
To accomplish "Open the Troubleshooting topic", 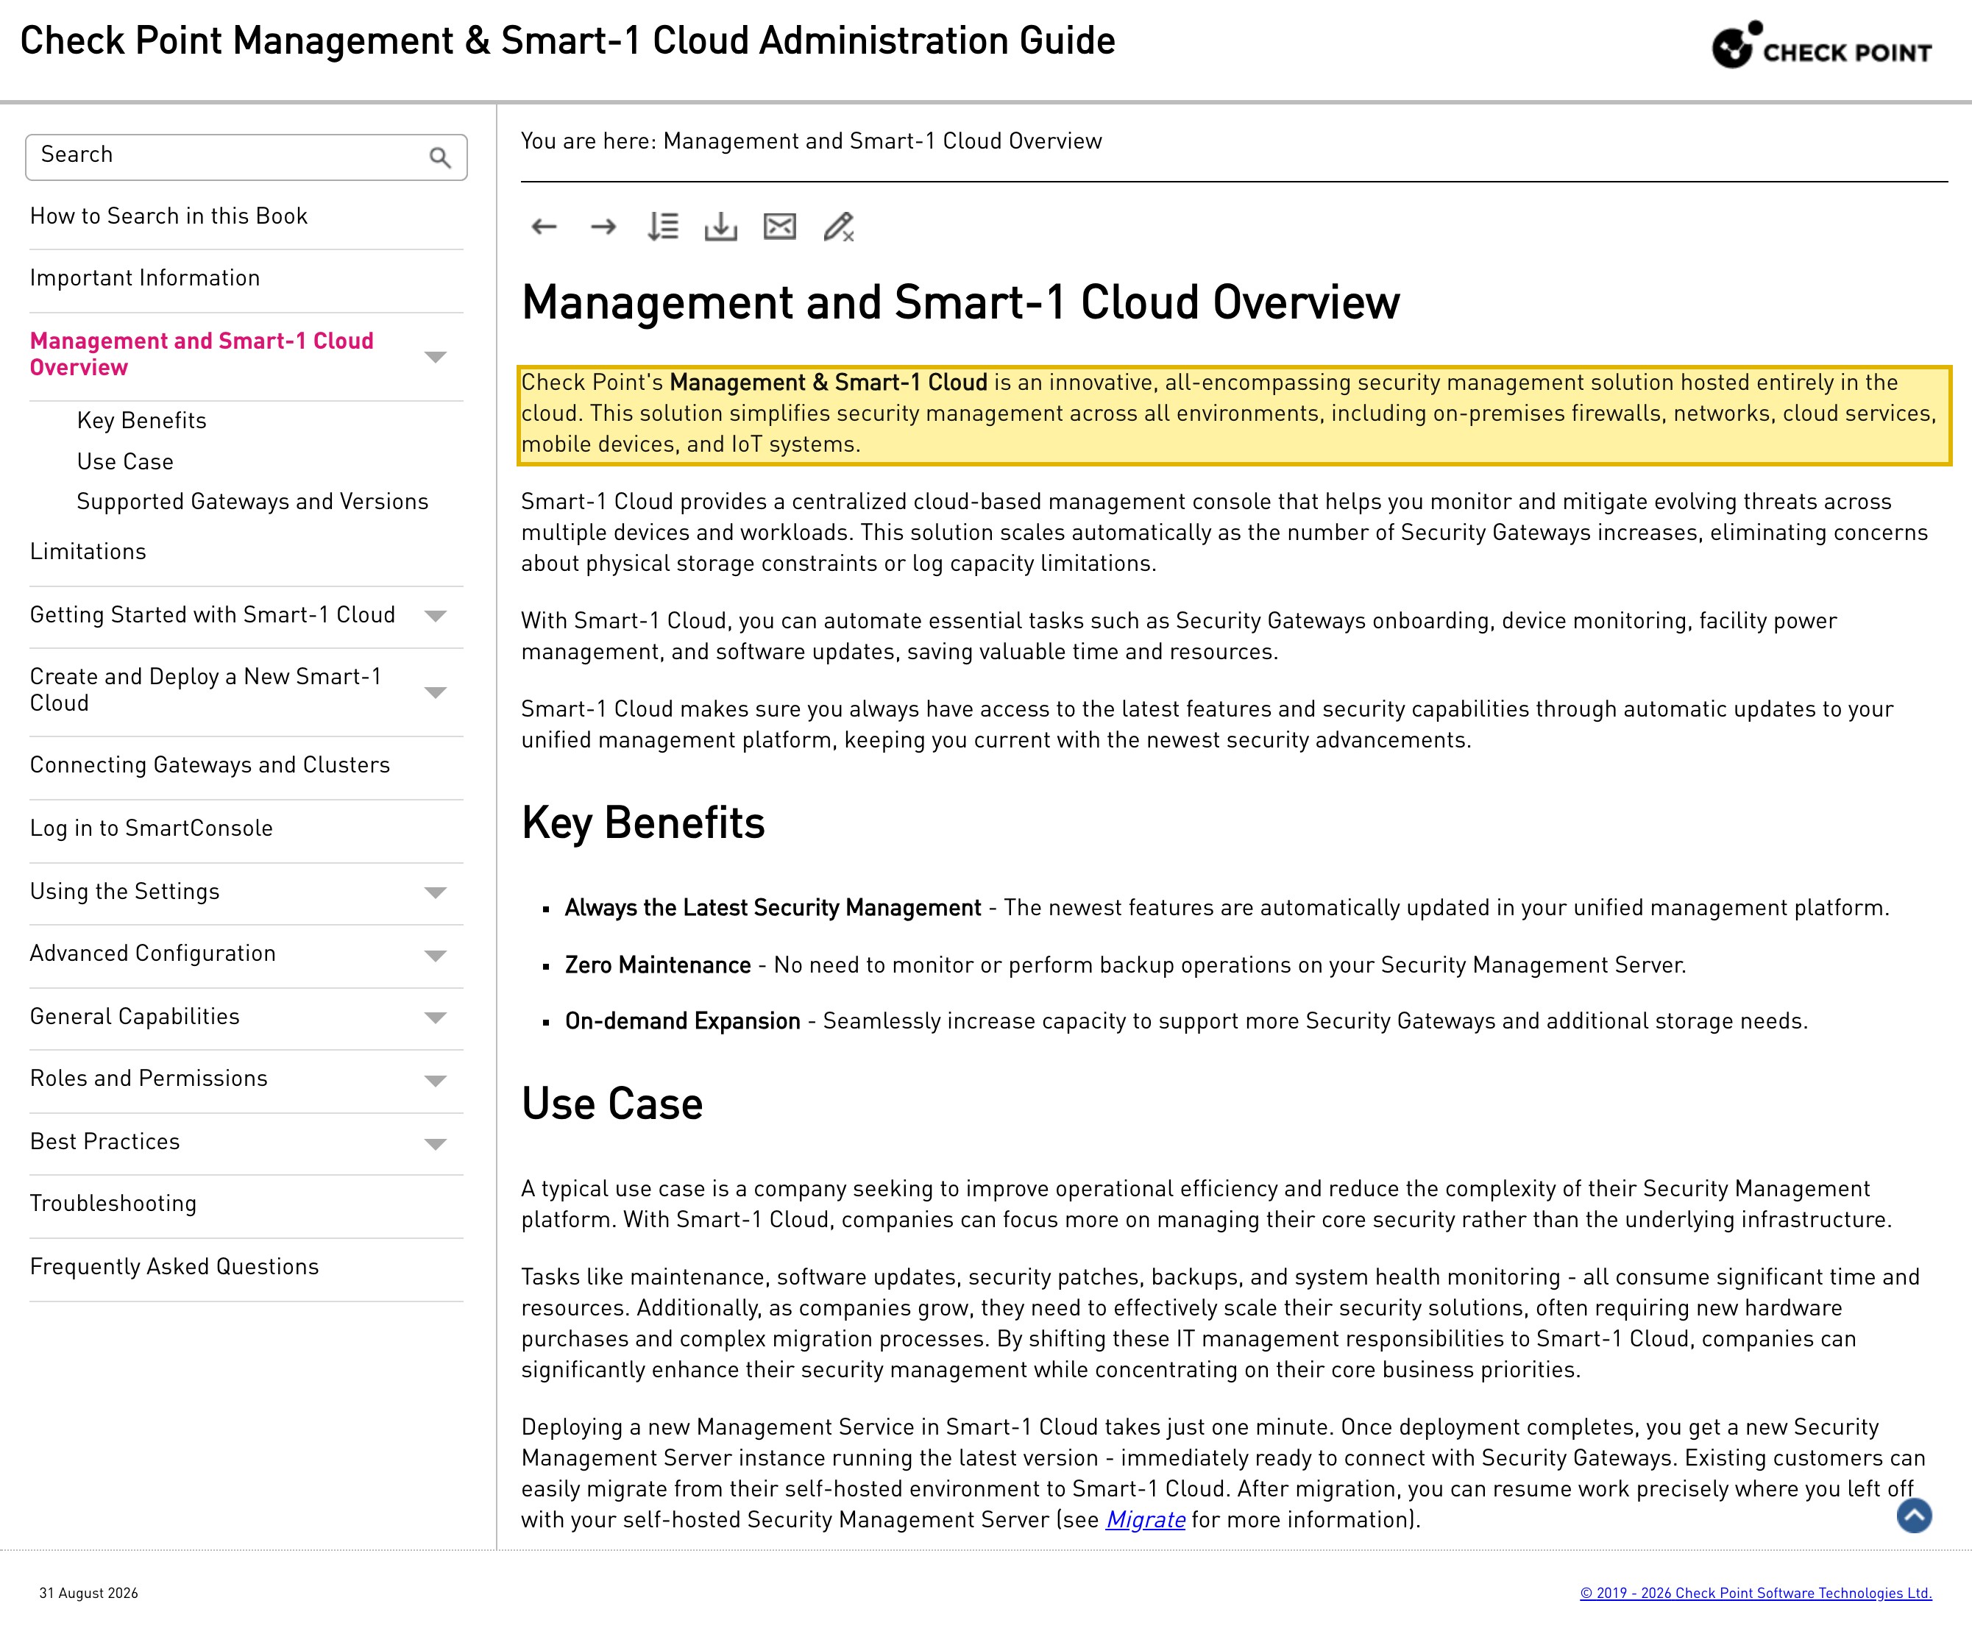I will point(113,1204).
